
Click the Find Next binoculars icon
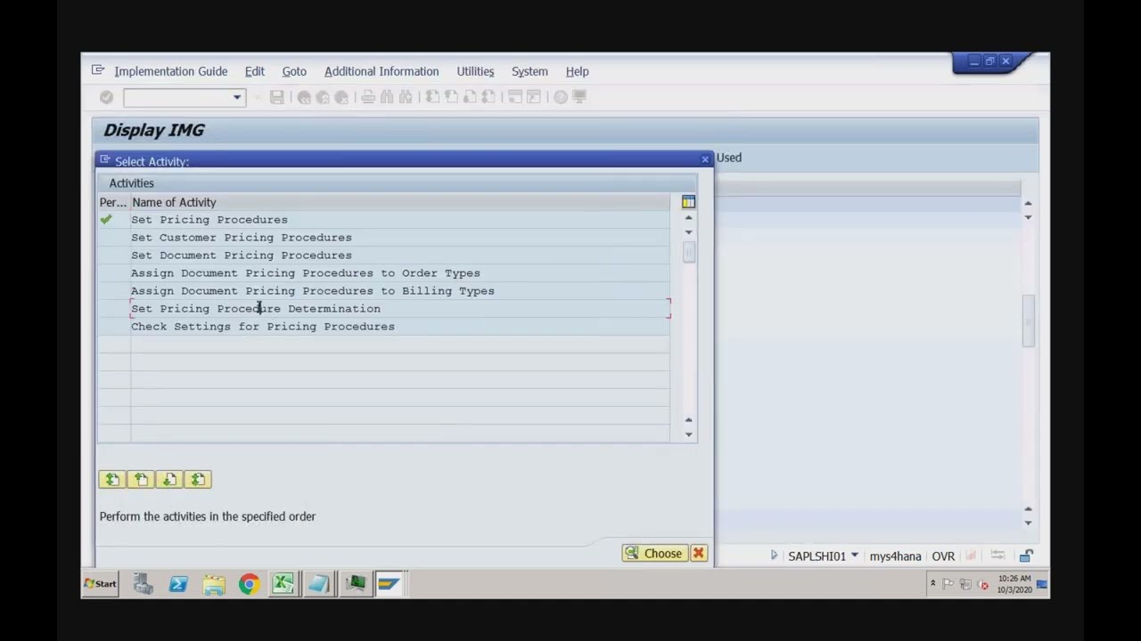406,97
